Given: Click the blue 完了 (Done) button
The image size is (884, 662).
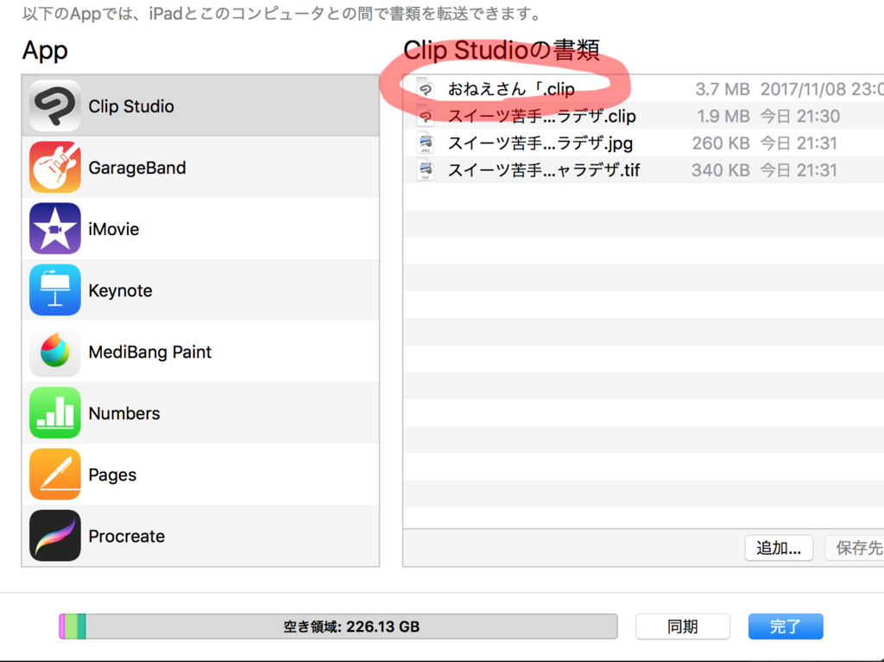Looking at the screenshot, I should pyautogui.click(x=785, y=626).
